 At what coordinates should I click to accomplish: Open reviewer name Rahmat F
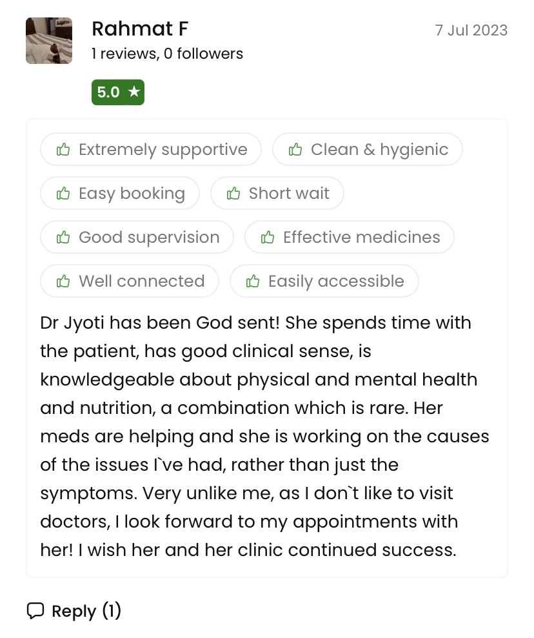coord(140,29)
